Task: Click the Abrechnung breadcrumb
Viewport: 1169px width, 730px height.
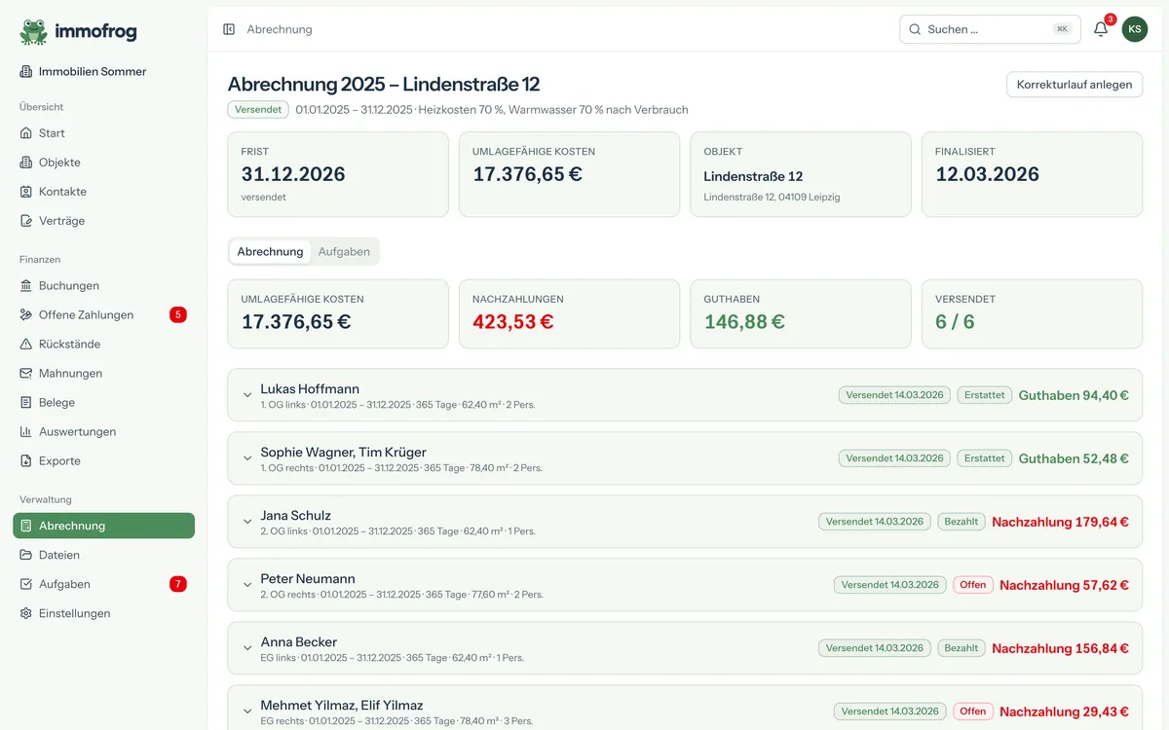Action: point(280,29)
